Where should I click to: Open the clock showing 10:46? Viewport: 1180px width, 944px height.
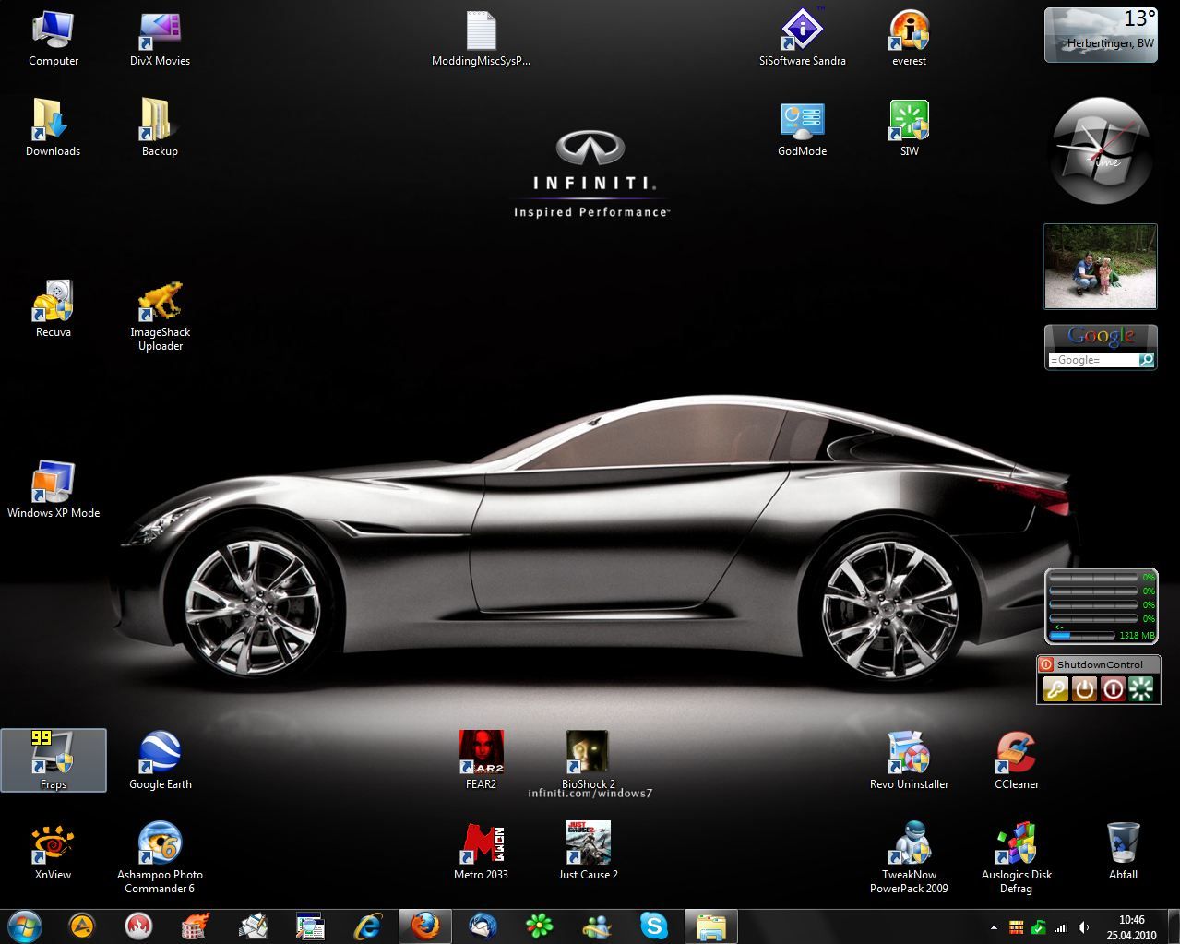pyautogui.click(x=1131, y=926)
